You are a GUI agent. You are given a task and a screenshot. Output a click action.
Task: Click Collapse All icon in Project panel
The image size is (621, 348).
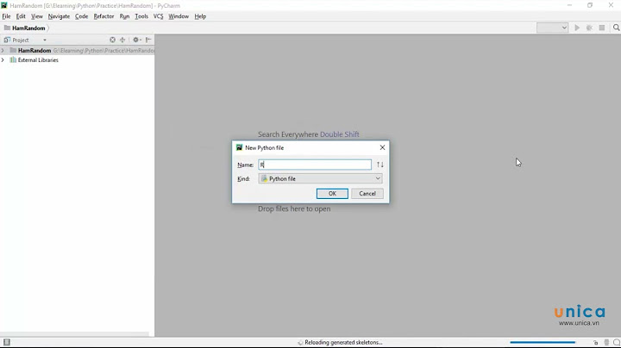pos(122,40)
